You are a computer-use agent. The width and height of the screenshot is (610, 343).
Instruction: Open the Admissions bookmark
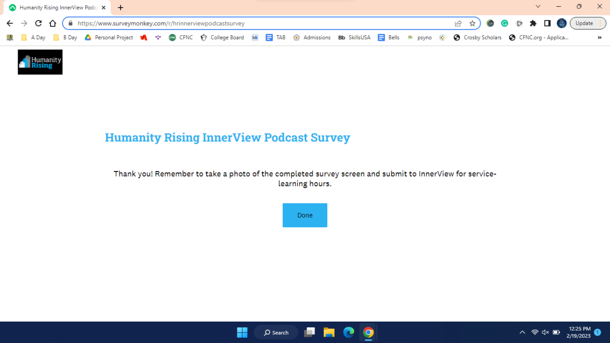tap(312, 38)
